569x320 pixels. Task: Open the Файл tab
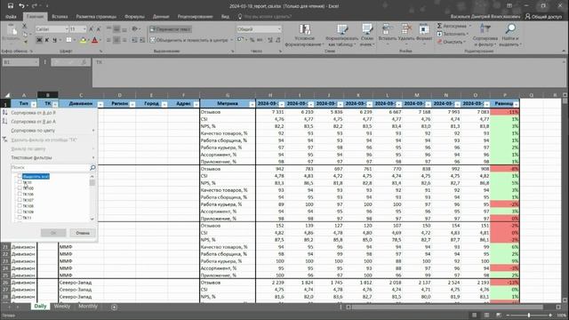(x=11, y=16)
